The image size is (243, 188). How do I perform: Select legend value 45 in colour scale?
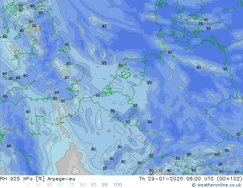click(49, 185)
